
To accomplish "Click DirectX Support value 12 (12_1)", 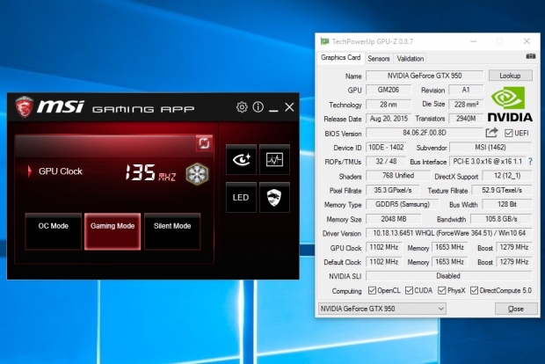I will (507, 176).
